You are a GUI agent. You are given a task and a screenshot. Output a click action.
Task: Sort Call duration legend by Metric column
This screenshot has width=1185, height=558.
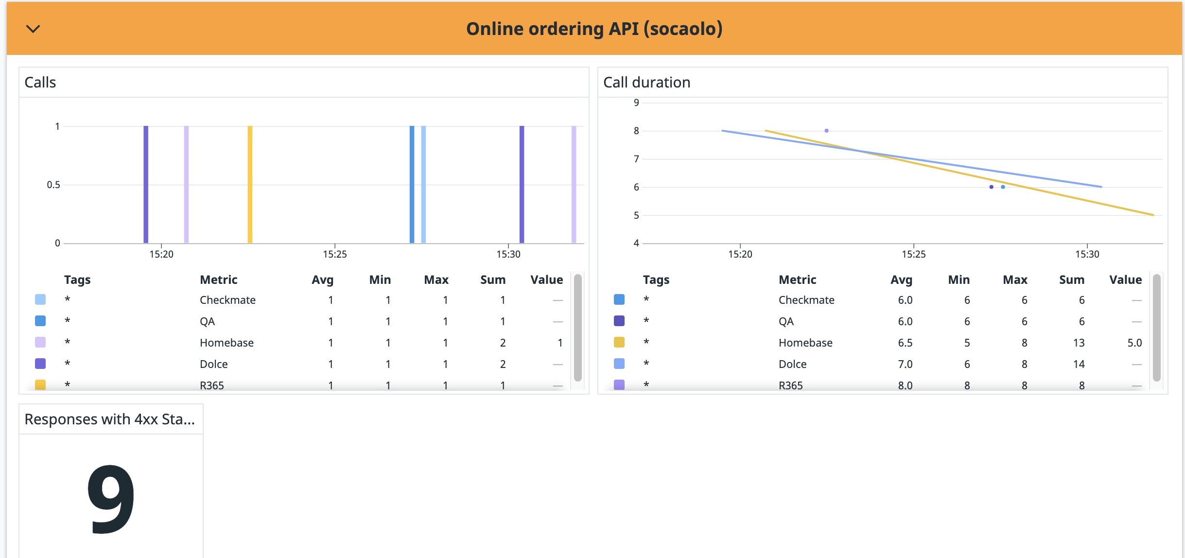[798, 280]
